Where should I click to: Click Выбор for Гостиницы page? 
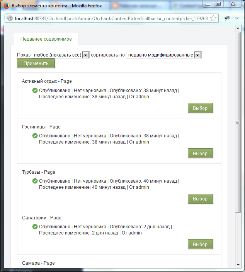coord(200,153)
